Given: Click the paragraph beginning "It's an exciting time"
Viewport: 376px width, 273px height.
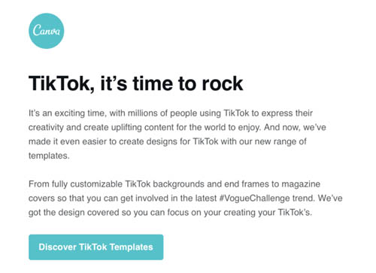Looking at the screenshot, I should [177, 135].
